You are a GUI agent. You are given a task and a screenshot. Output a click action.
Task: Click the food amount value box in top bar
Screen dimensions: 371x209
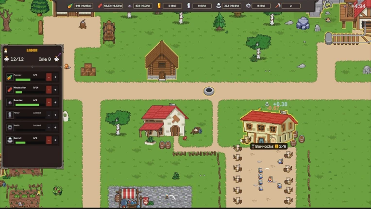pos(84,6)
